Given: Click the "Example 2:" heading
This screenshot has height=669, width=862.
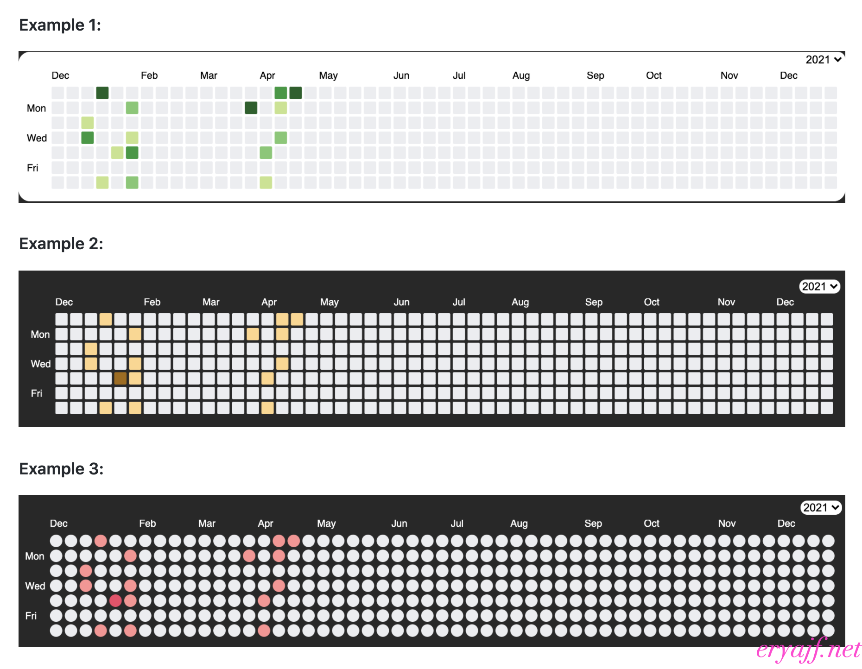Looking at the screenshot, I should pyautogui.click(x=61, y=244).
